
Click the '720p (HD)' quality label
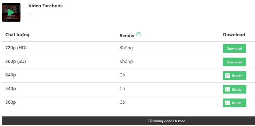pos(16,48)
